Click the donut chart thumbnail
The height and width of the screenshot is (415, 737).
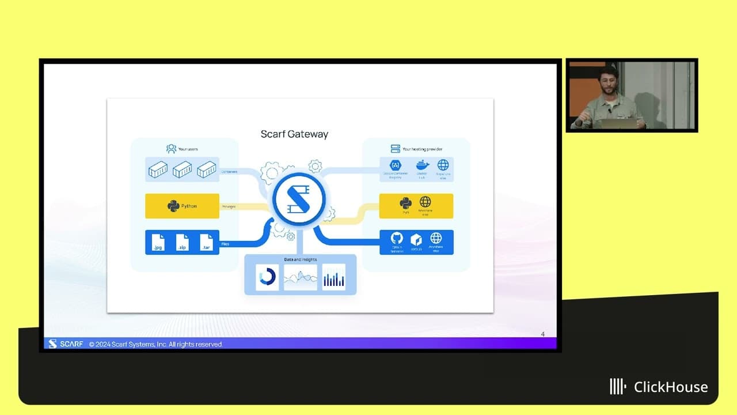tap(267, 277)
